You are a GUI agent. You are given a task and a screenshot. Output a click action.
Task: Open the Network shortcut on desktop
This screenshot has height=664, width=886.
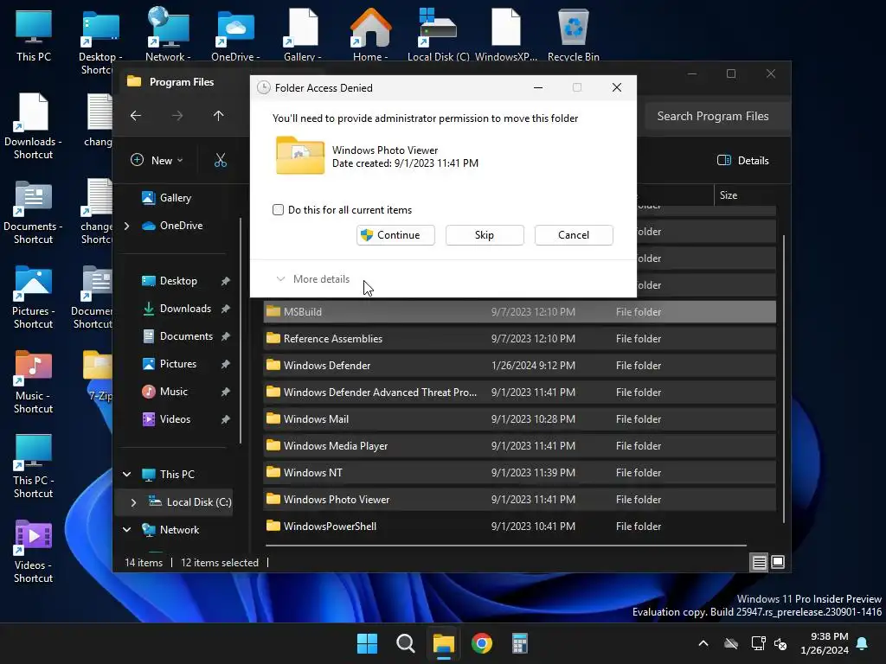tap(168, 35)
